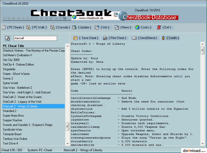Select Tentacle Beast in the list
Screen dimensions: 207x153
click(x=34, y=134)
